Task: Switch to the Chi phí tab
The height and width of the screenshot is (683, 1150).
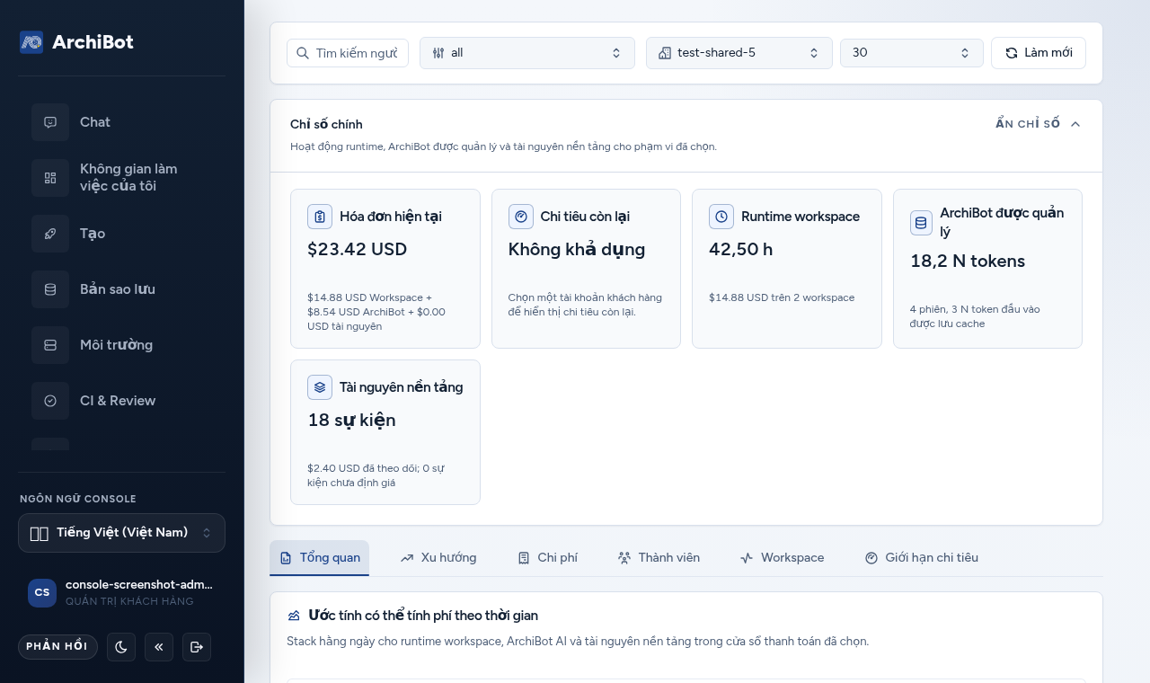Action: tap(548, 558)
